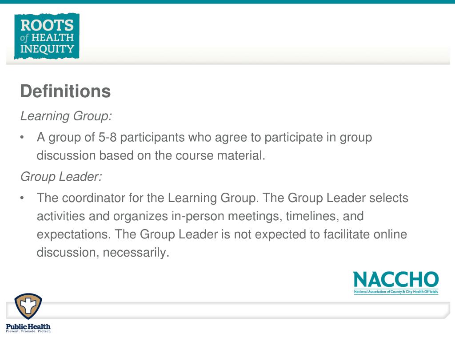Click the Group Leader subheading
The width and height of the screenshot is (455, 341).
(61, 177)
